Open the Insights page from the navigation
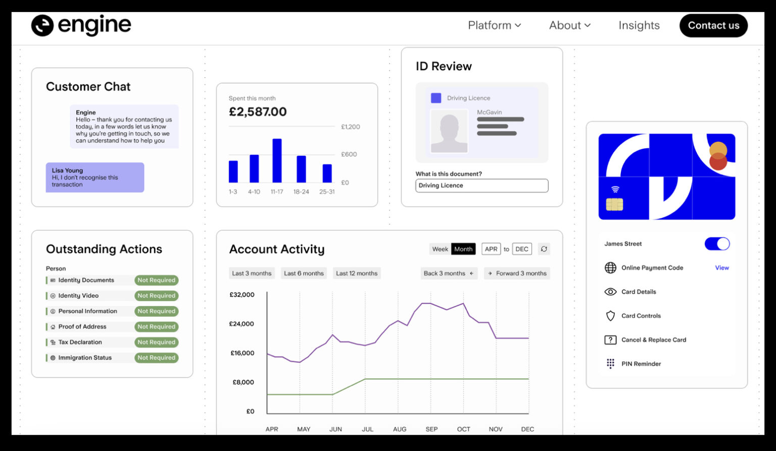The image size is (776, 451). coord(639,25)
